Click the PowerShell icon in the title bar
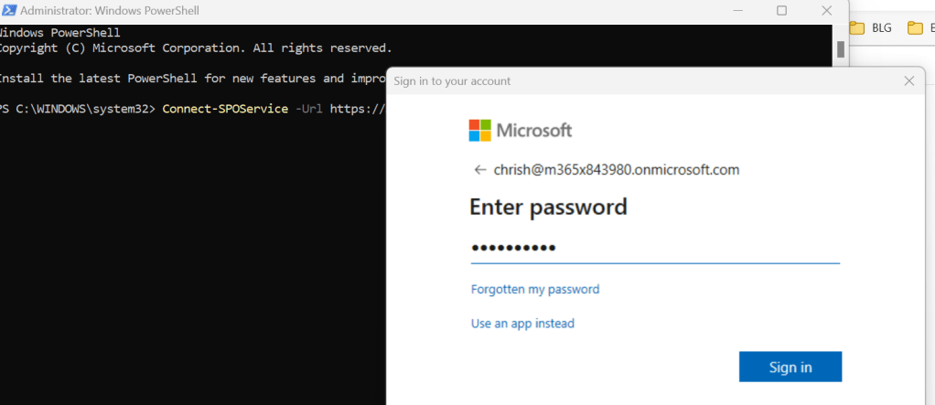The height and width of the screenshot is (405, 935). (x=7, y=11)
